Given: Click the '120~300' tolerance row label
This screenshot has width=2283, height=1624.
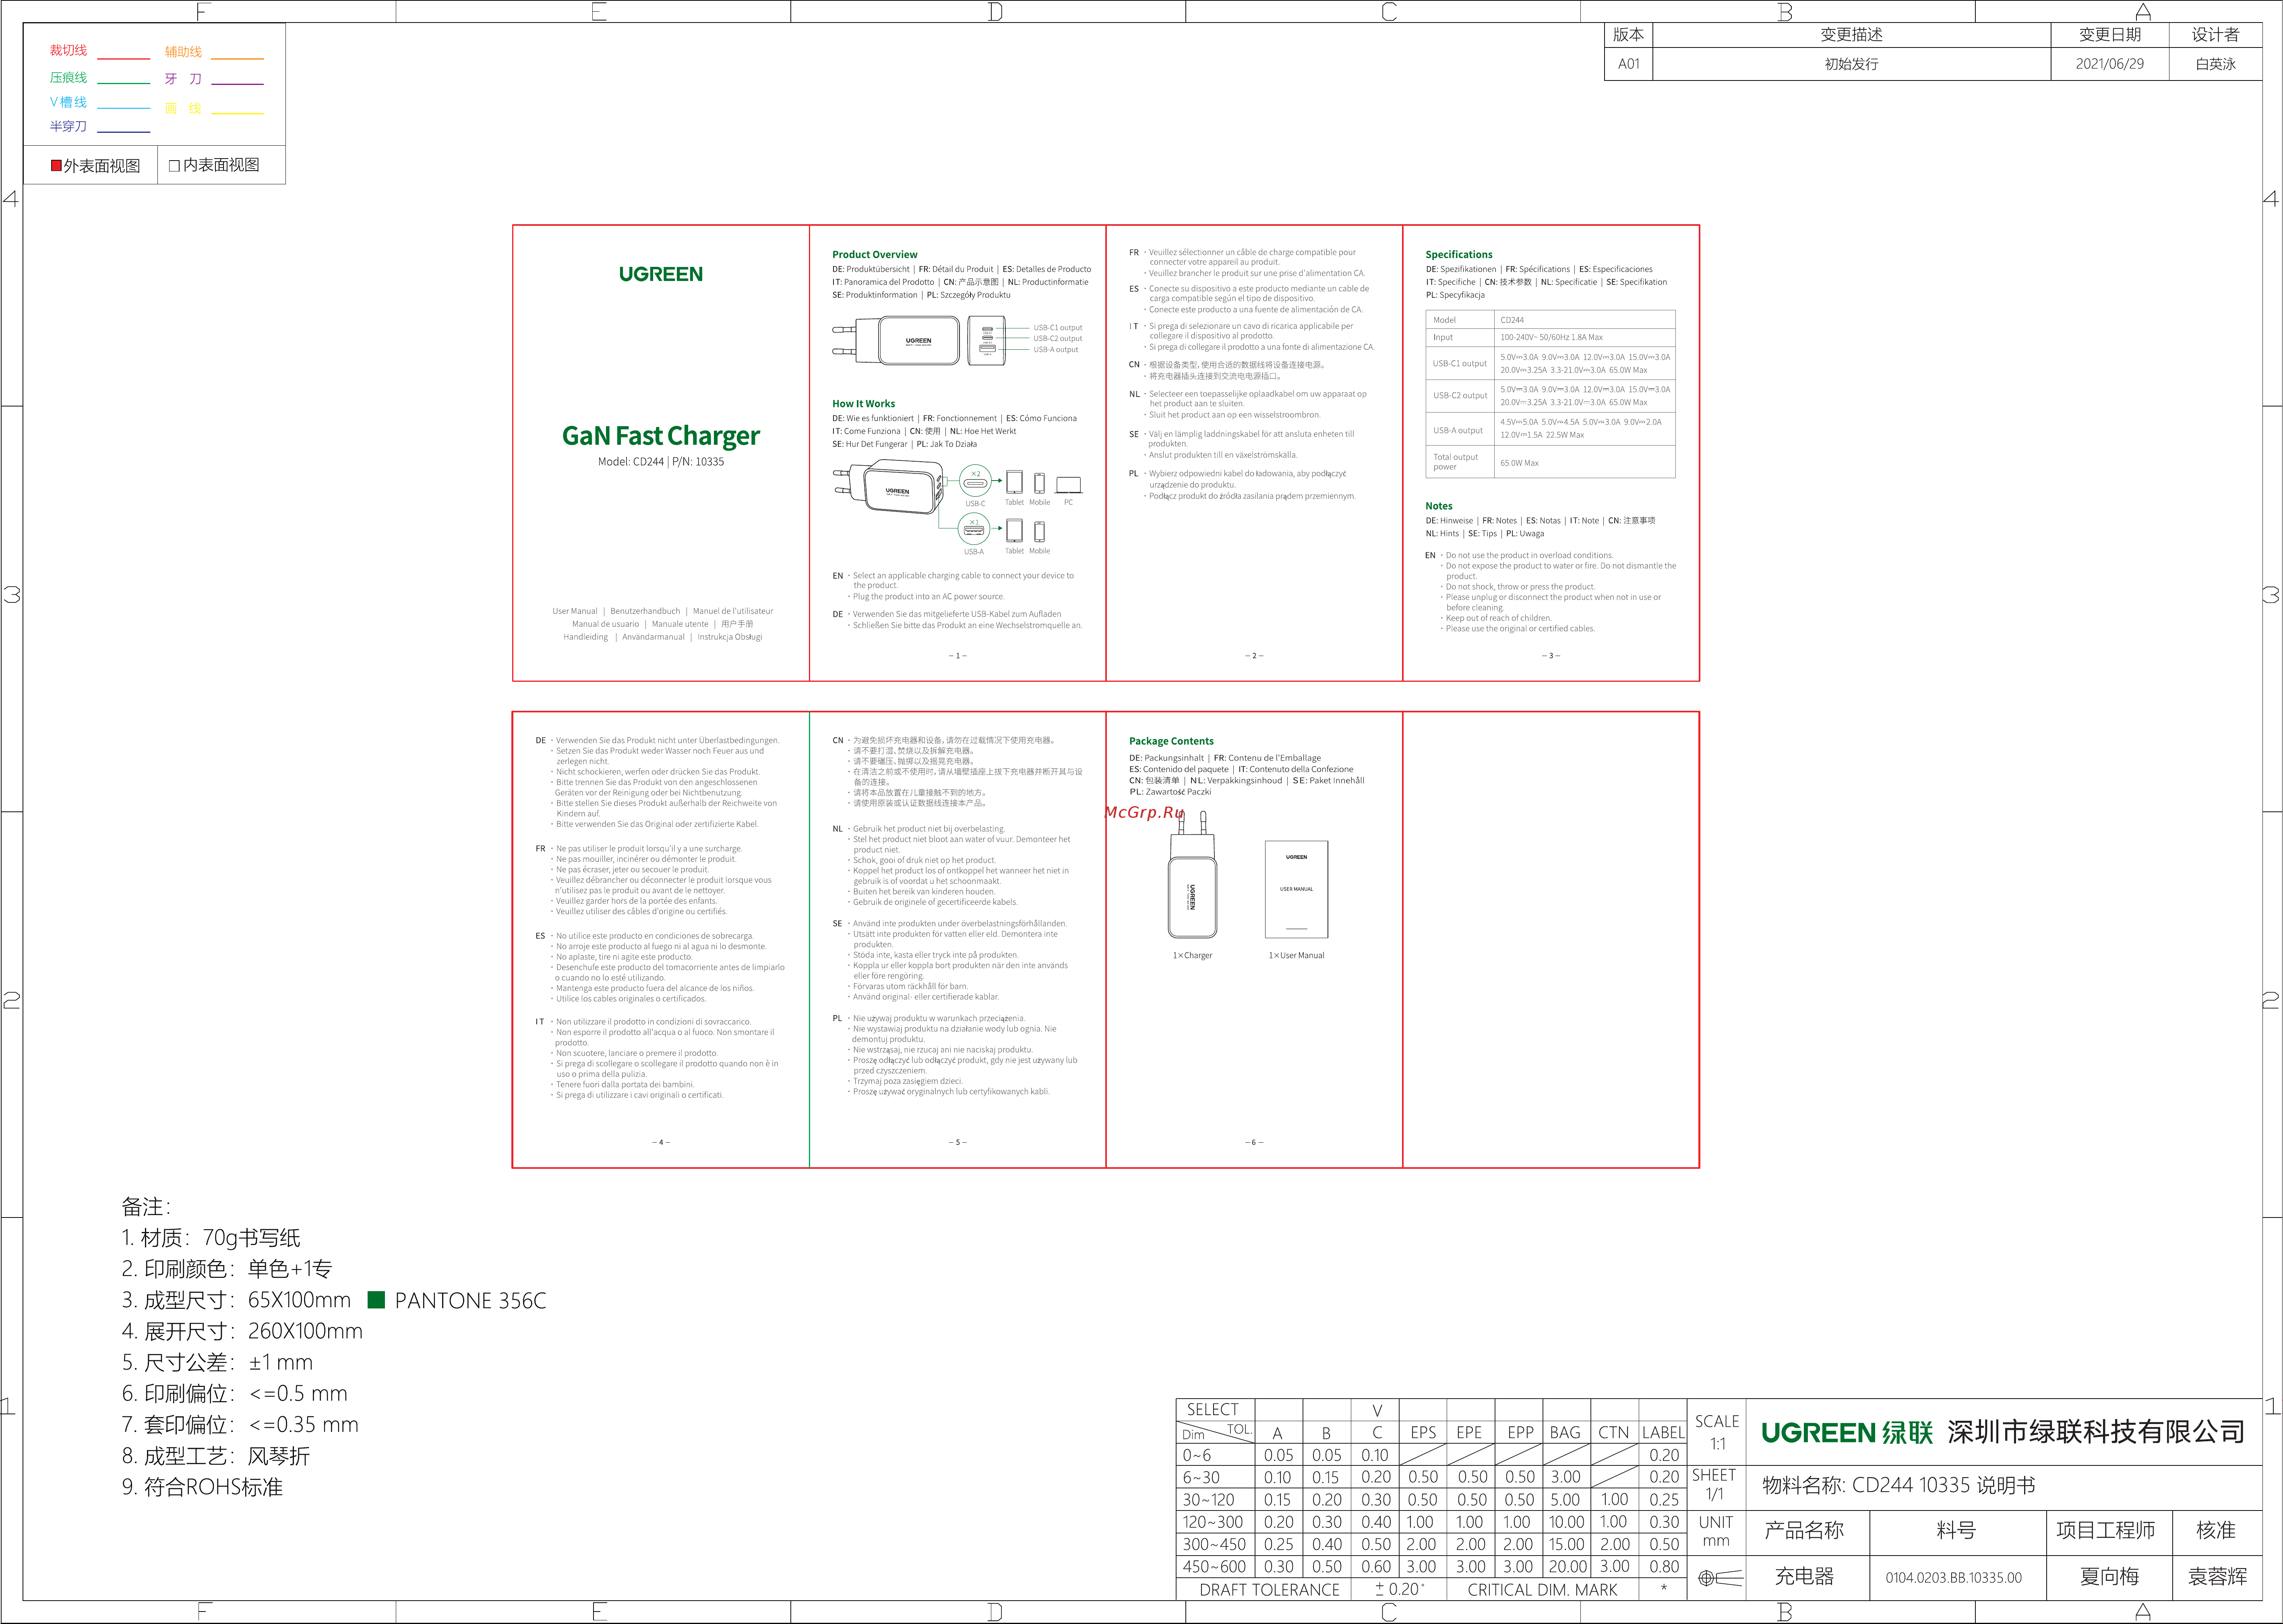Looking at the screenshot, I should (x=1214, y=1522).
